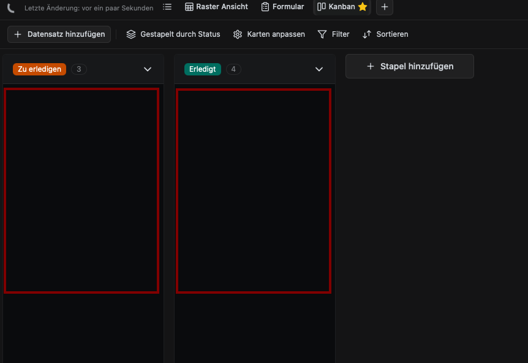The height and width of the screenshot is (363, 528).
Task: Expand the Erledigt stack chevron menu
Action: coord(319,69)
